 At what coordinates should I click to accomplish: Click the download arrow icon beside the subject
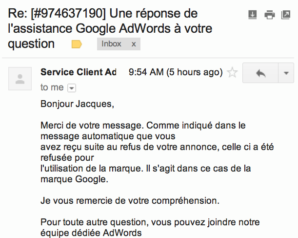252,15
